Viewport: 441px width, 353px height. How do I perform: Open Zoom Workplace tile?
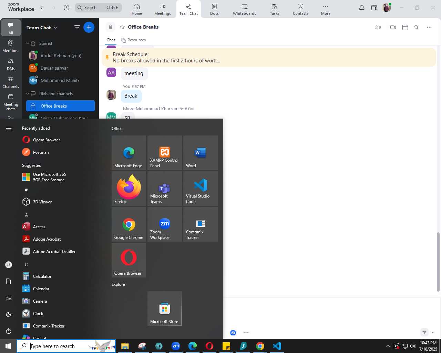165,224
